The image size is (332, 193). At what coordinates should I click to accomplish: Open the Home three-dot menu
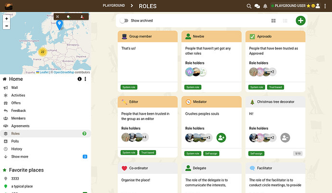pyautogui.click(x=85, y=79)
